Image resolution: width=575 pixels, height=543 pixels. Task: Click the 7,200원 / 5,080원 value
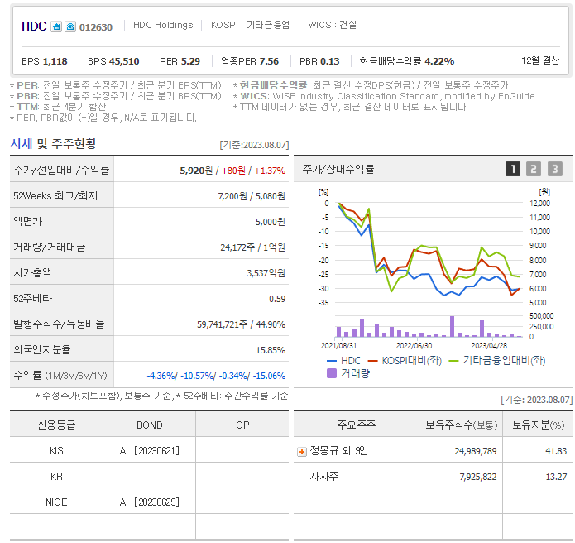tap(252, 196)
